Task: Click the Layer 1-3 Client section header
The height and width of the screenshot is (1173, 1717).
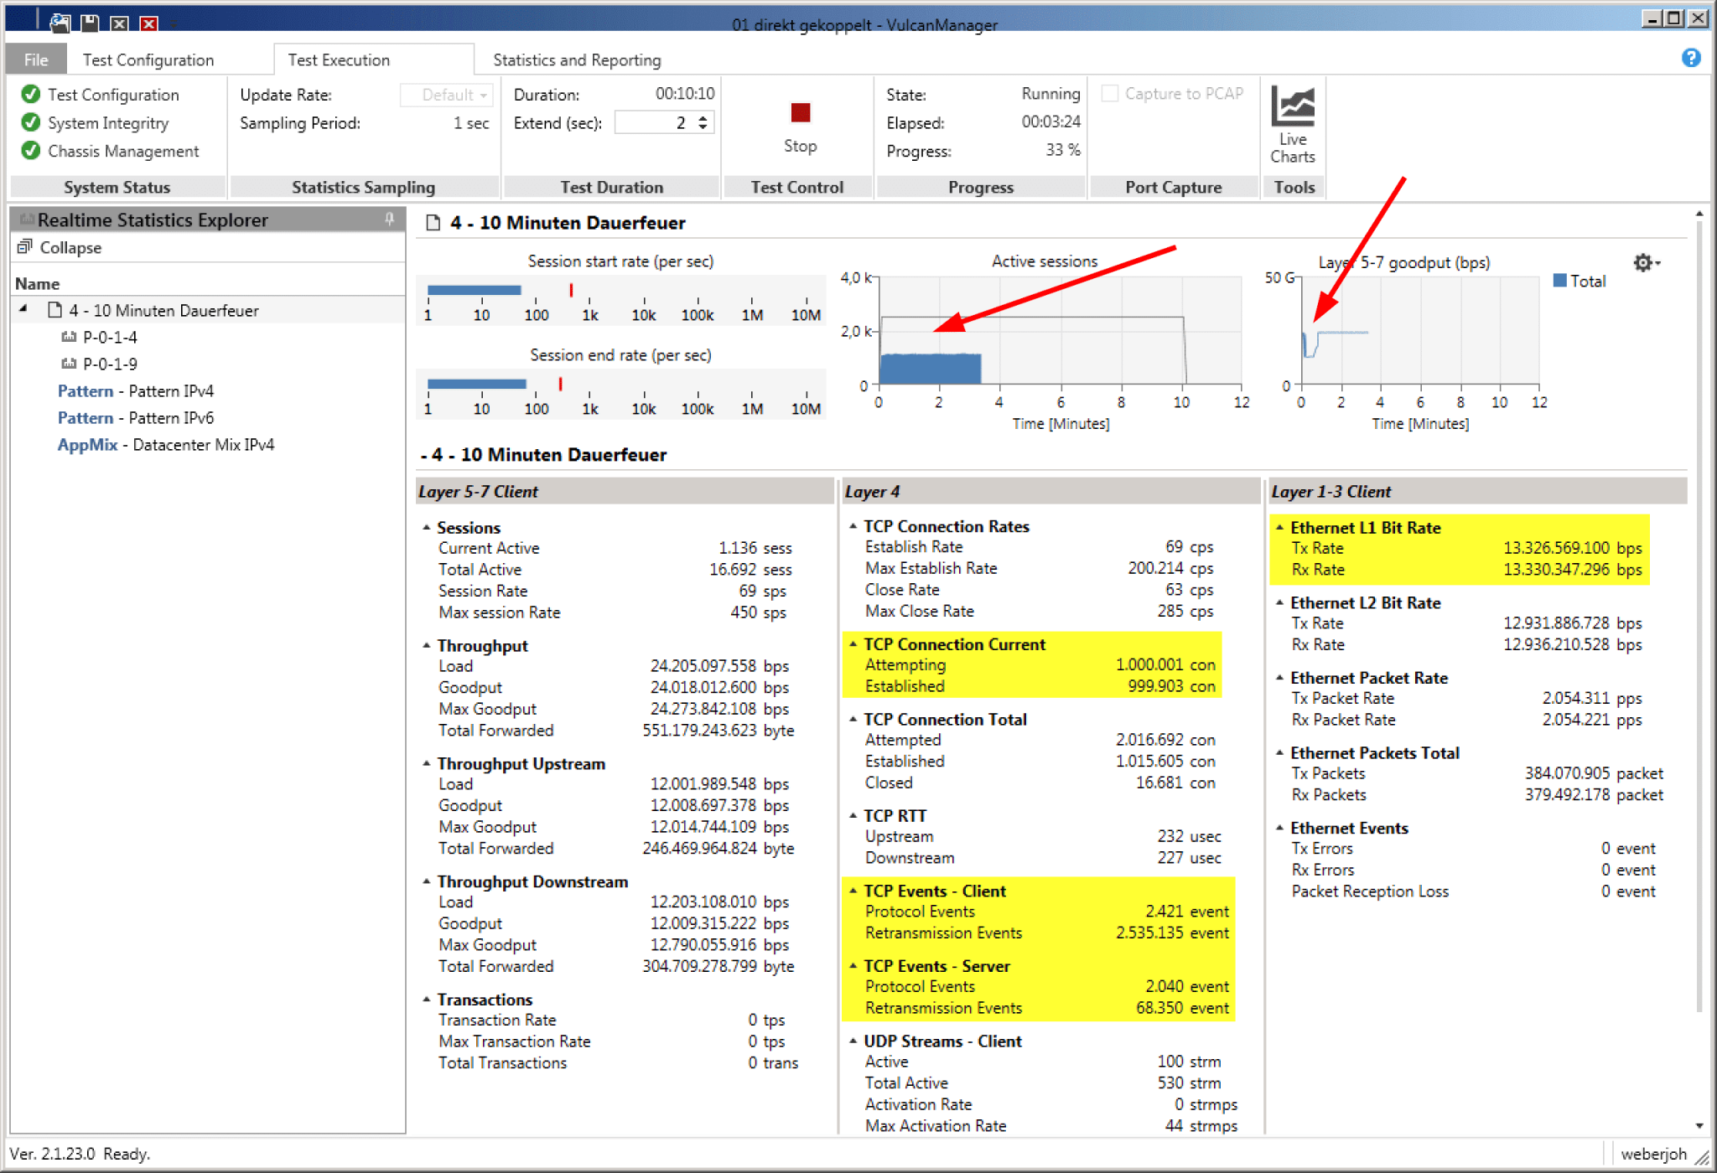Action: click(1478, 491)
